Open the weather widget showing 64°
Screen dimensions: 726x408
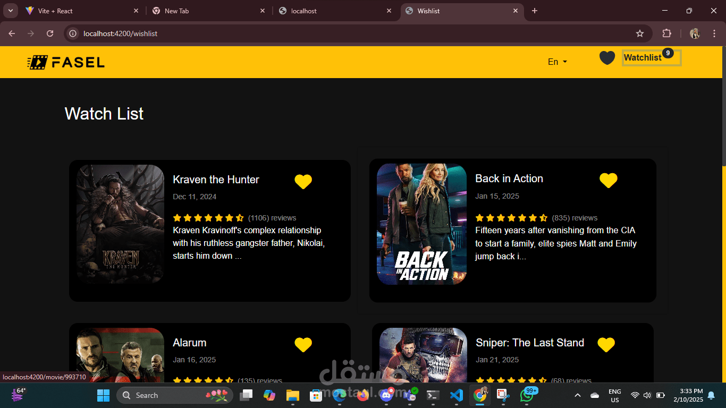coord(18,395)
